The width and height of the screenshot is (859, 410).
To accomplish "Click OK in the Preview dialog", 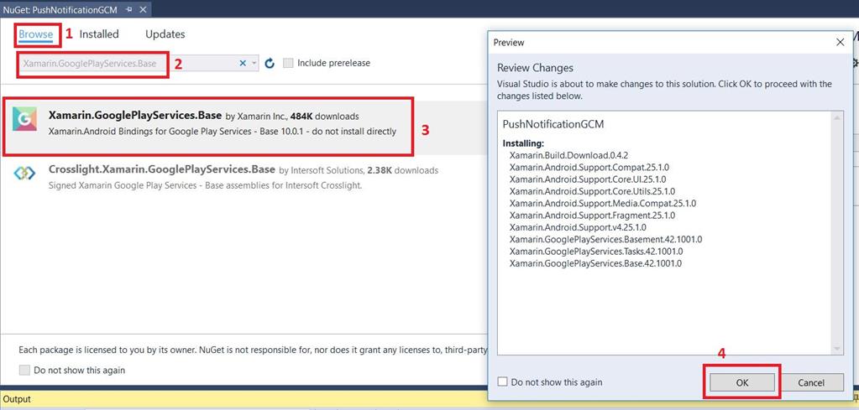I will [x=742, y=382].
